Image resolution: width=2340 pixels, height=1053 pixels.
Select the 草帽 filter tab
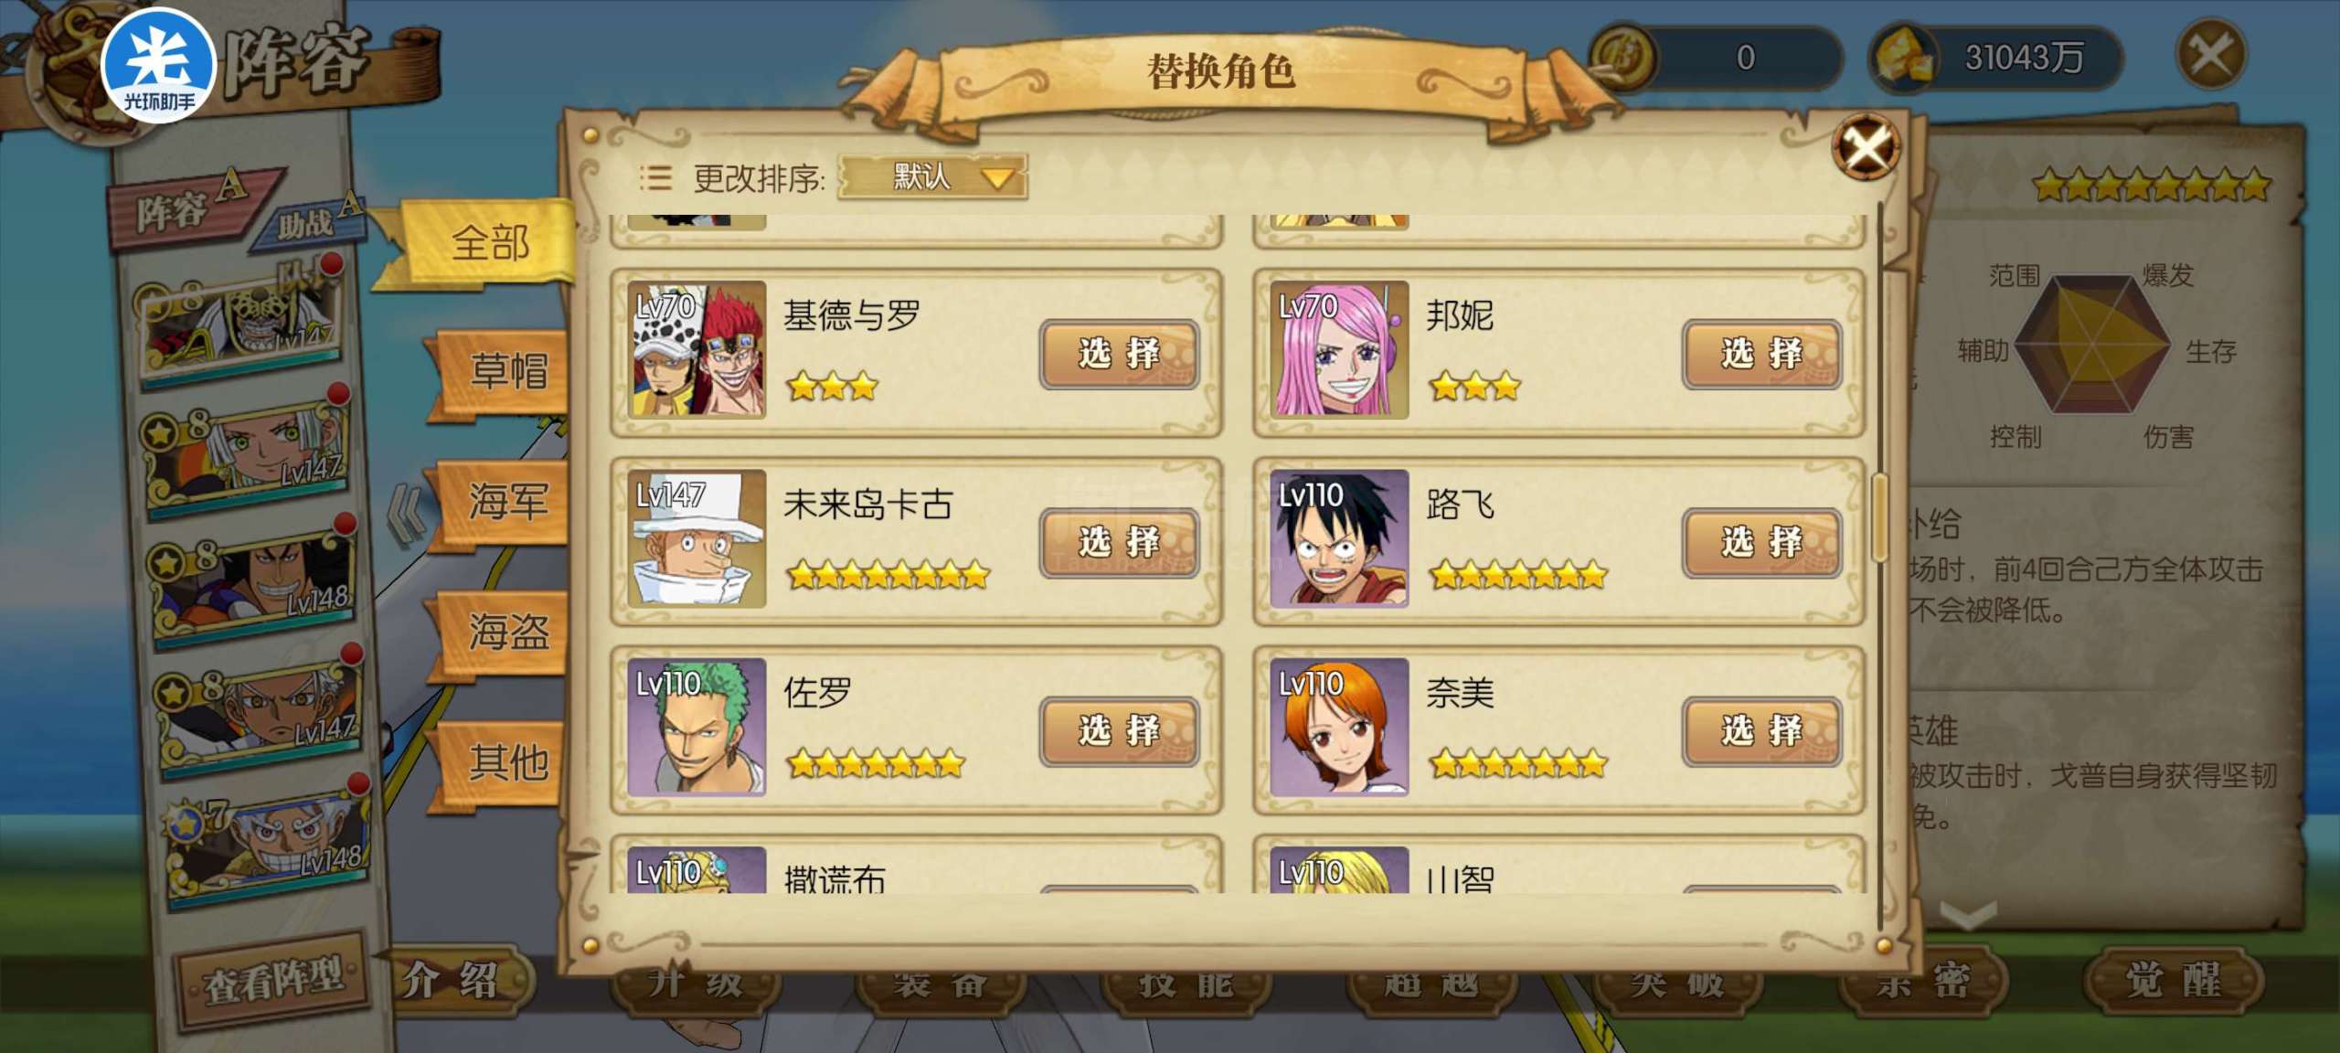click(505, 372)
